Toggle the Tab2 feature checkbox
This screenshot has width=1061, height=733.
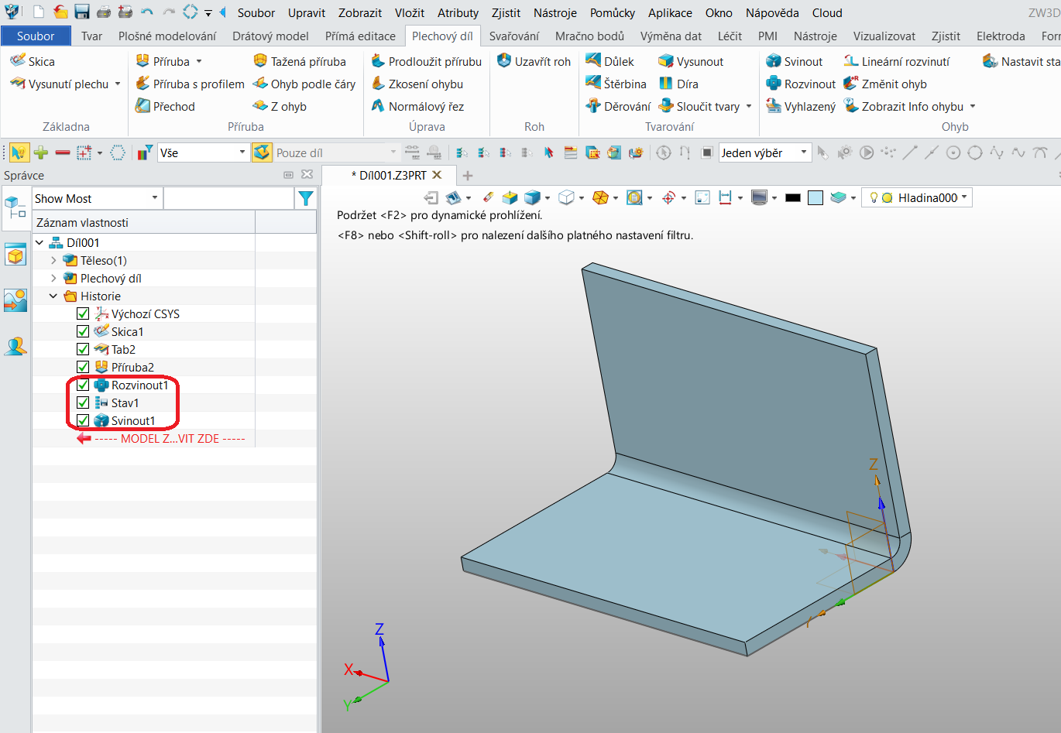[x=83, y=349]
